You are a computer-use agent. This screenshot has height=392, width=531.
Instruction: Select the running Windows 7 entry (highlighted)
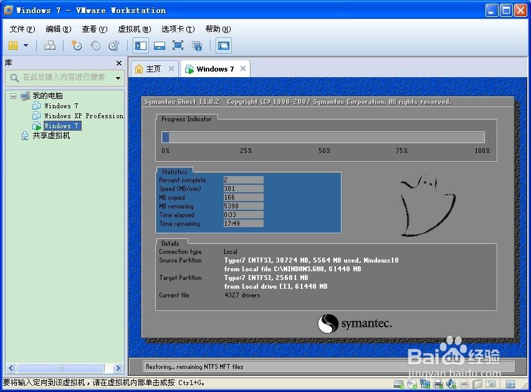coord(62,126)
